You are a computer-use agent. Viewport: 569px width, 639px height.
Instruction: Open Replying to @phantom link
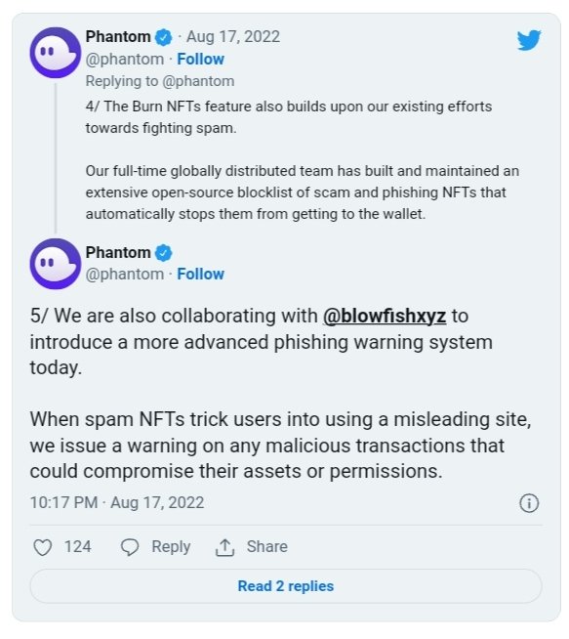pyautogui.click(x=160, y=81)
